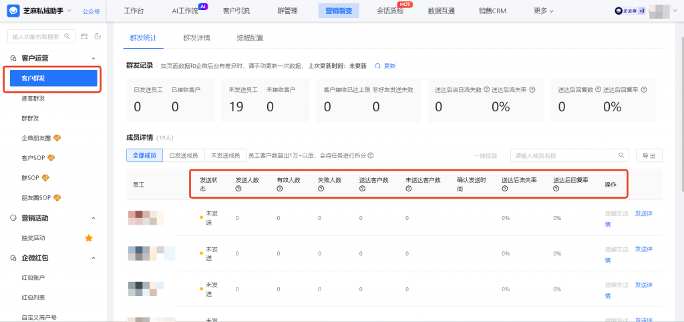Click help icon next to 送达后回复数

click(598, 90)
